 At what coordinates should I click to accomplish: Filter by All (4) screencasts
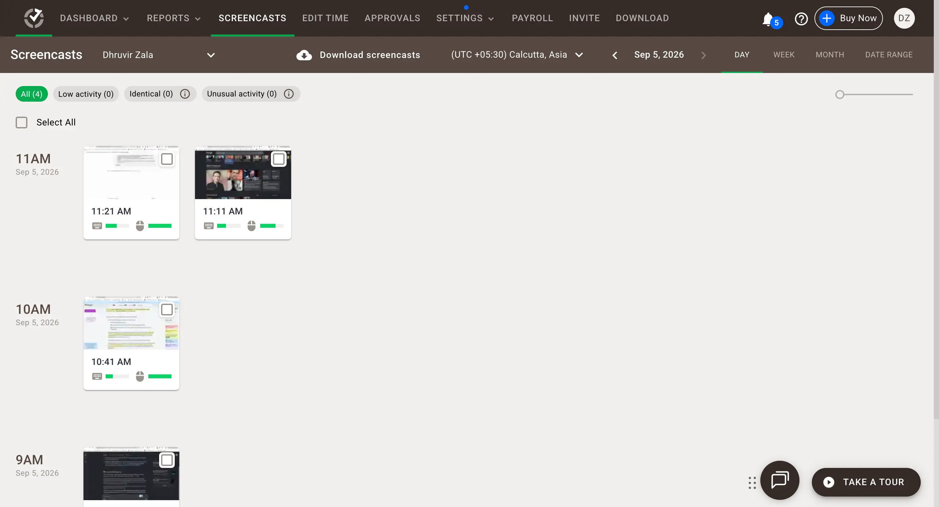[32, 94]
